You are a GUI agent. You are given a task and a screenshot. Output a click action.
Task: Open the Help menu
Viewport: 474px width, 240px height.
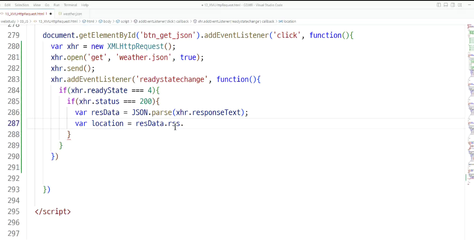(85, 5)
